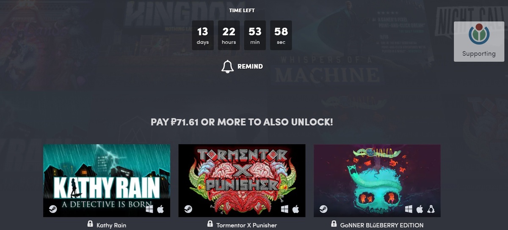Open the Supporting charity panel

(x=479, y=41)
